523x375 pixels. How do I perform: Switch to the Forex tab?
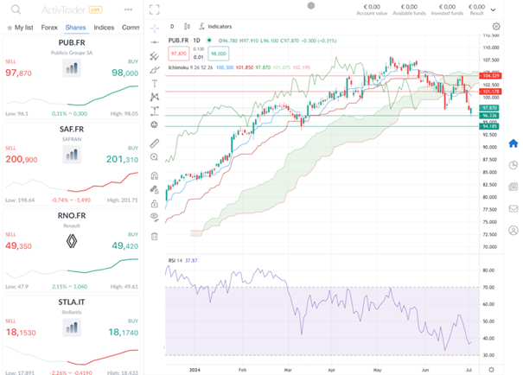click(x=49, y=28)
